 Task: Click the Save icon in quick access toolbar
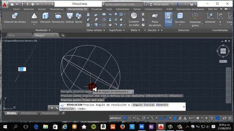[22, 4]
